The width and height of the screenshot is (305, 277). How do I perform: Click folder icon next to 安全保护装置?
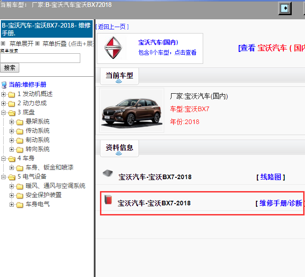tap(20, 195)
